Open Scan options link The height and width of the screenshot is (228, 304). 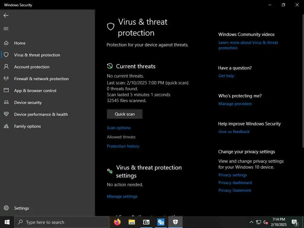119,128
